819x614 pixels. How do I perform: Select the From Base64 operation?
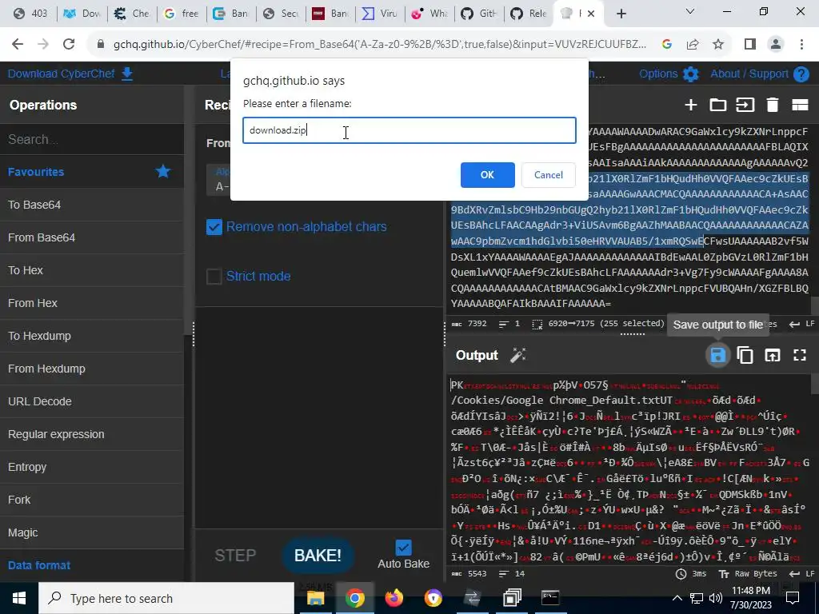[x=92, y=237]
